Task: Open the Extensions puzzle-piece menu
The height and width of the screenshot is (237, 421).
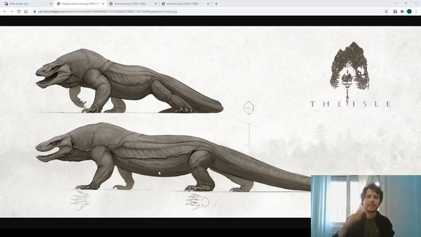Action: pyautogui.click(x=402, y=12)
